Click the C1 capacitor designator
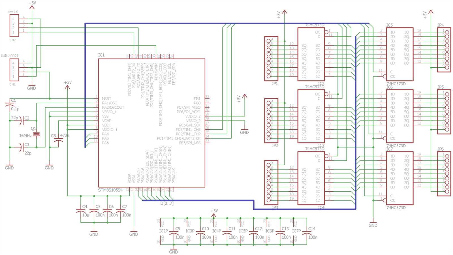Screen dimensions: 453x255 [x=13, y=100]
